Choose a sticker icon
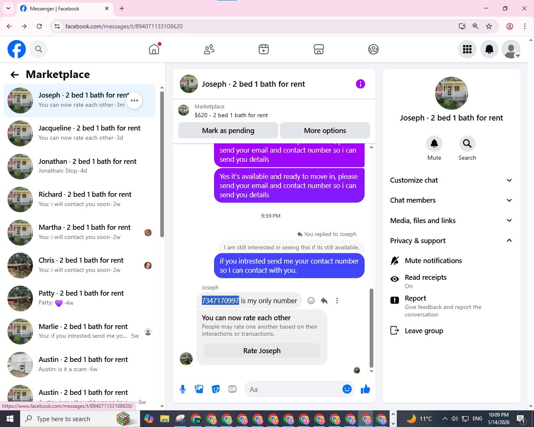 [x=216, y=389]
